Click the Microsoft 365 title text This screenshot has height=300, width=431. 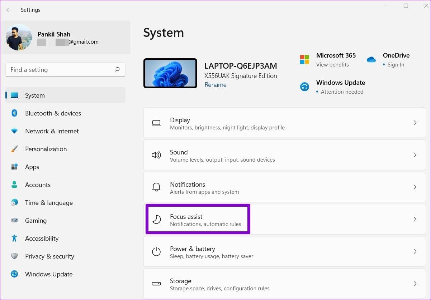point(336,55)
